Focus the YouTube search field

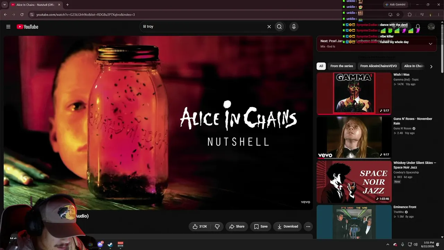click(203, 27)
